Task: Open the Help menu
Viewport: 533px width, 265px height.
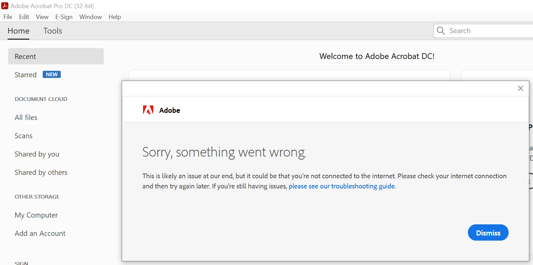Action: point(115,17)
